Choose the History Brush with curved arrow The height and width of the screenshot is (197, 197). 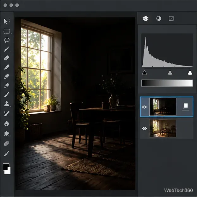7,113
